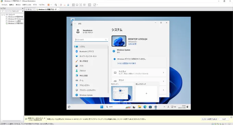Open ネットワークとインターネット settings
Screen dimensions: 233x125
pos(91,56)
